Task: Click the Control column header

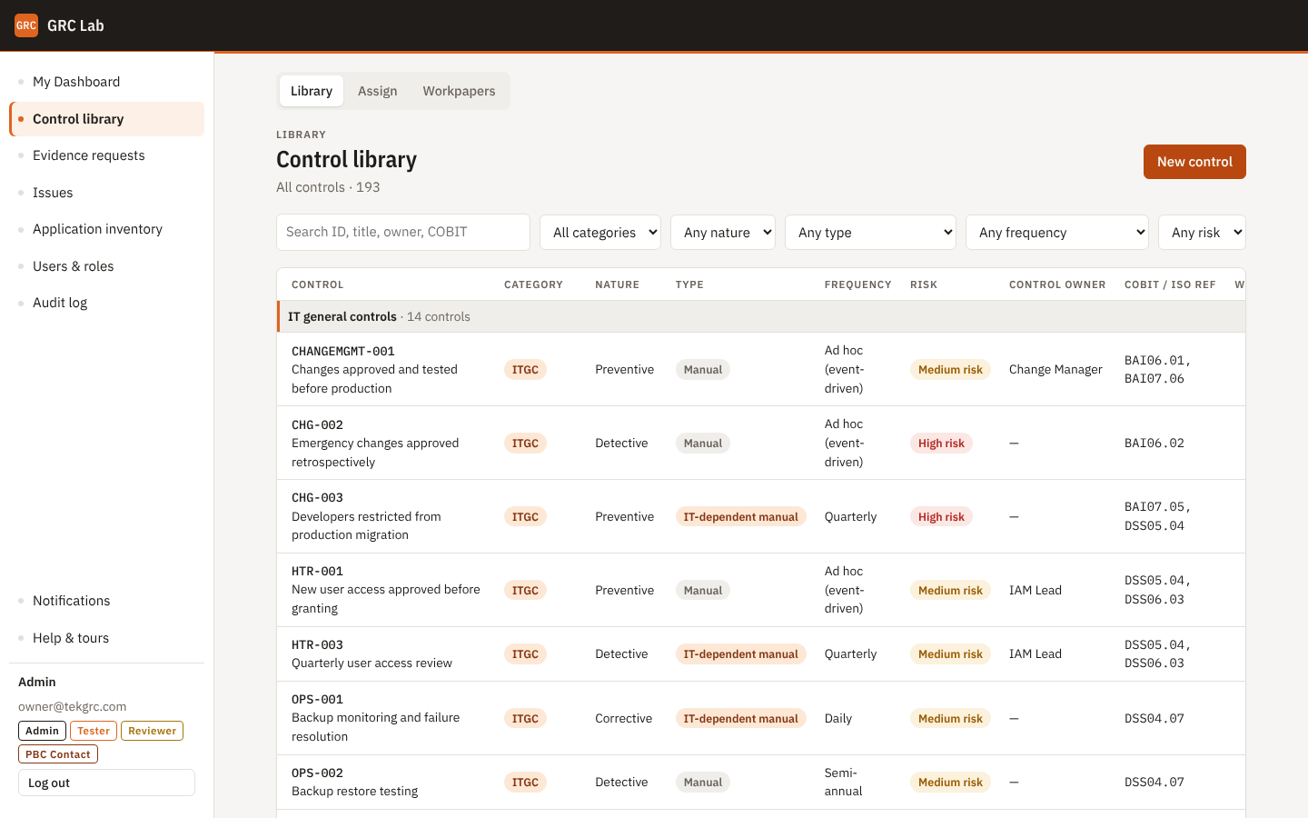Action: coord(318,284)
